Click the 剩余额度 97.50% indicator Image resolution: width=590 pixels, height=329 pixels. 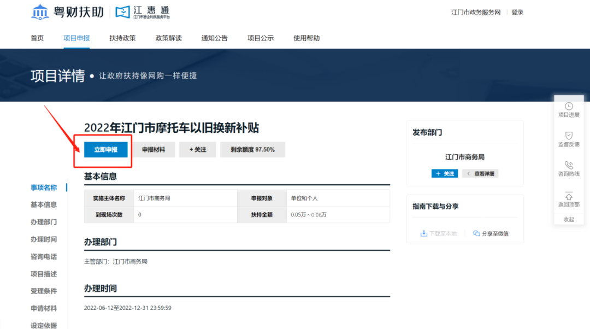(x=252, y=150)
